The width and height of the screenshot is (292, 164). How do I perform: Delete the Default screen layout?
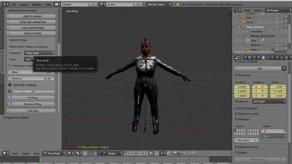tap(95, 4)
